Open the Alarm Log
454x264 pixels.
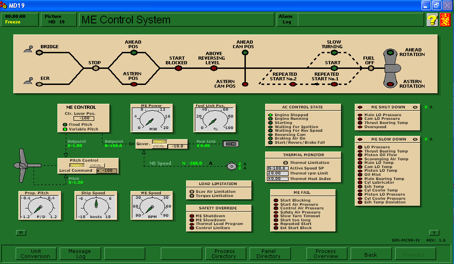tap(287, 19)
